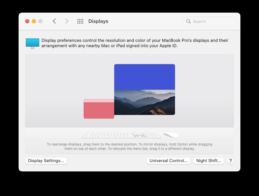Go back with the left chevron
The height and width of the screenshot is (196, 259).
click(x=54, y=21)
